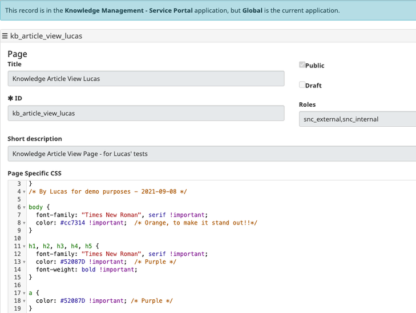Toggle the Draft checkbox
416x313 pixels.
tap(302, 85)
